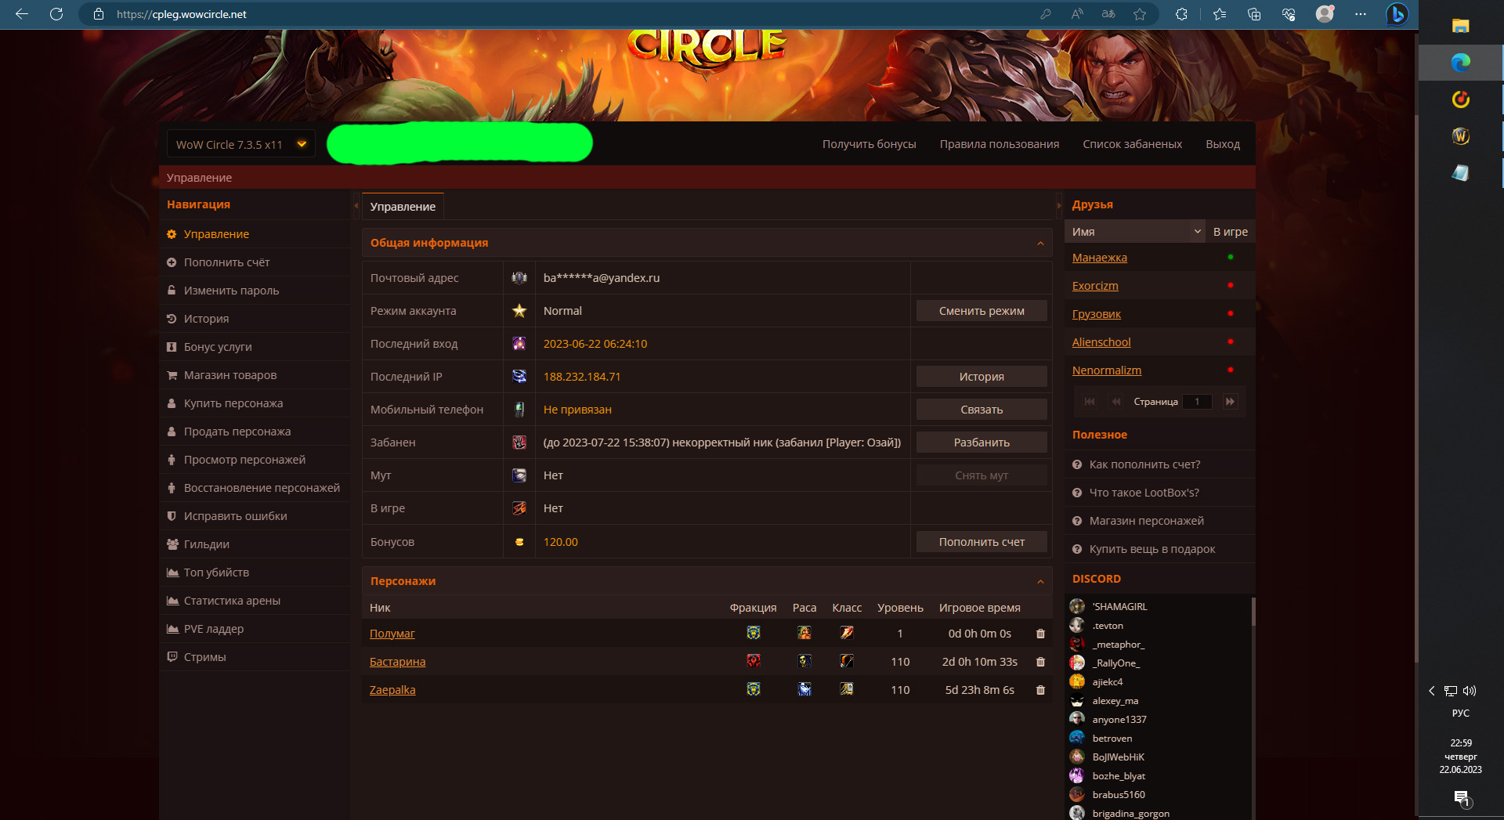Add page to browser favorites star
1504x820 pixels.
(1140, 14)
